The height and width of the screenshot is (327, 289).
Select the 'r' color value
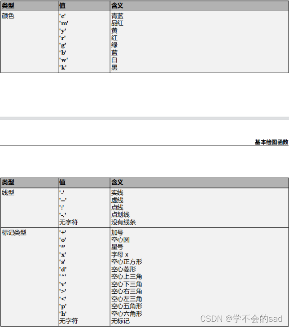(62, 38)
